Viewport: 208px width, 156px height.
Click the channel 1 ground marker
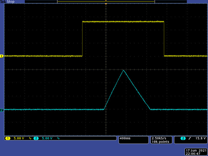pyautogui.click(x=2, y=56)
